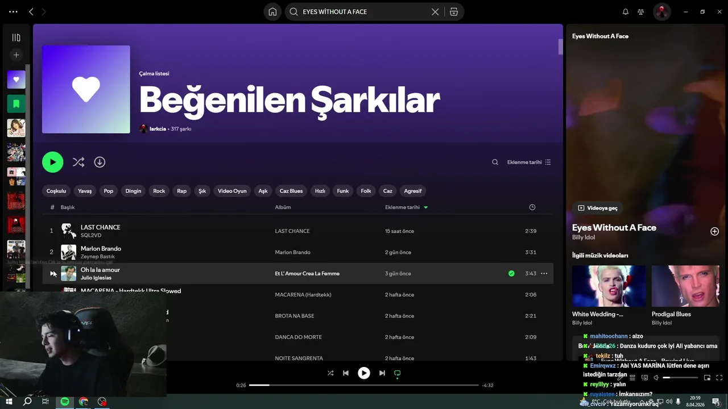The width and height of the screenshot is (728, 409).
Task: Sort by Eklenme tarihi column header
Action: tap(406, 207)
